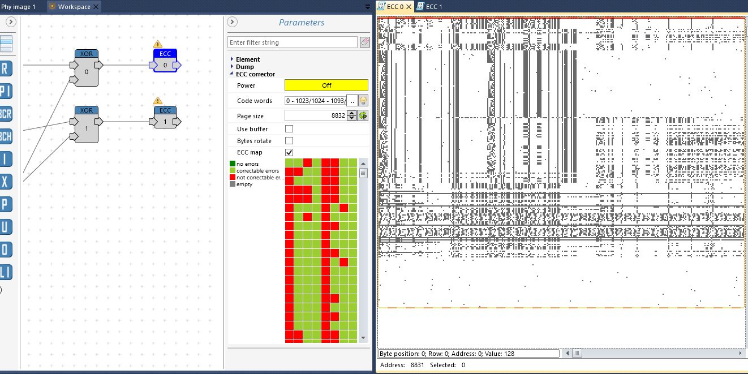The width and height of the screenshot is (748, 374).
Task: Click the page size auto-detect icon
Action: (363, 115)
